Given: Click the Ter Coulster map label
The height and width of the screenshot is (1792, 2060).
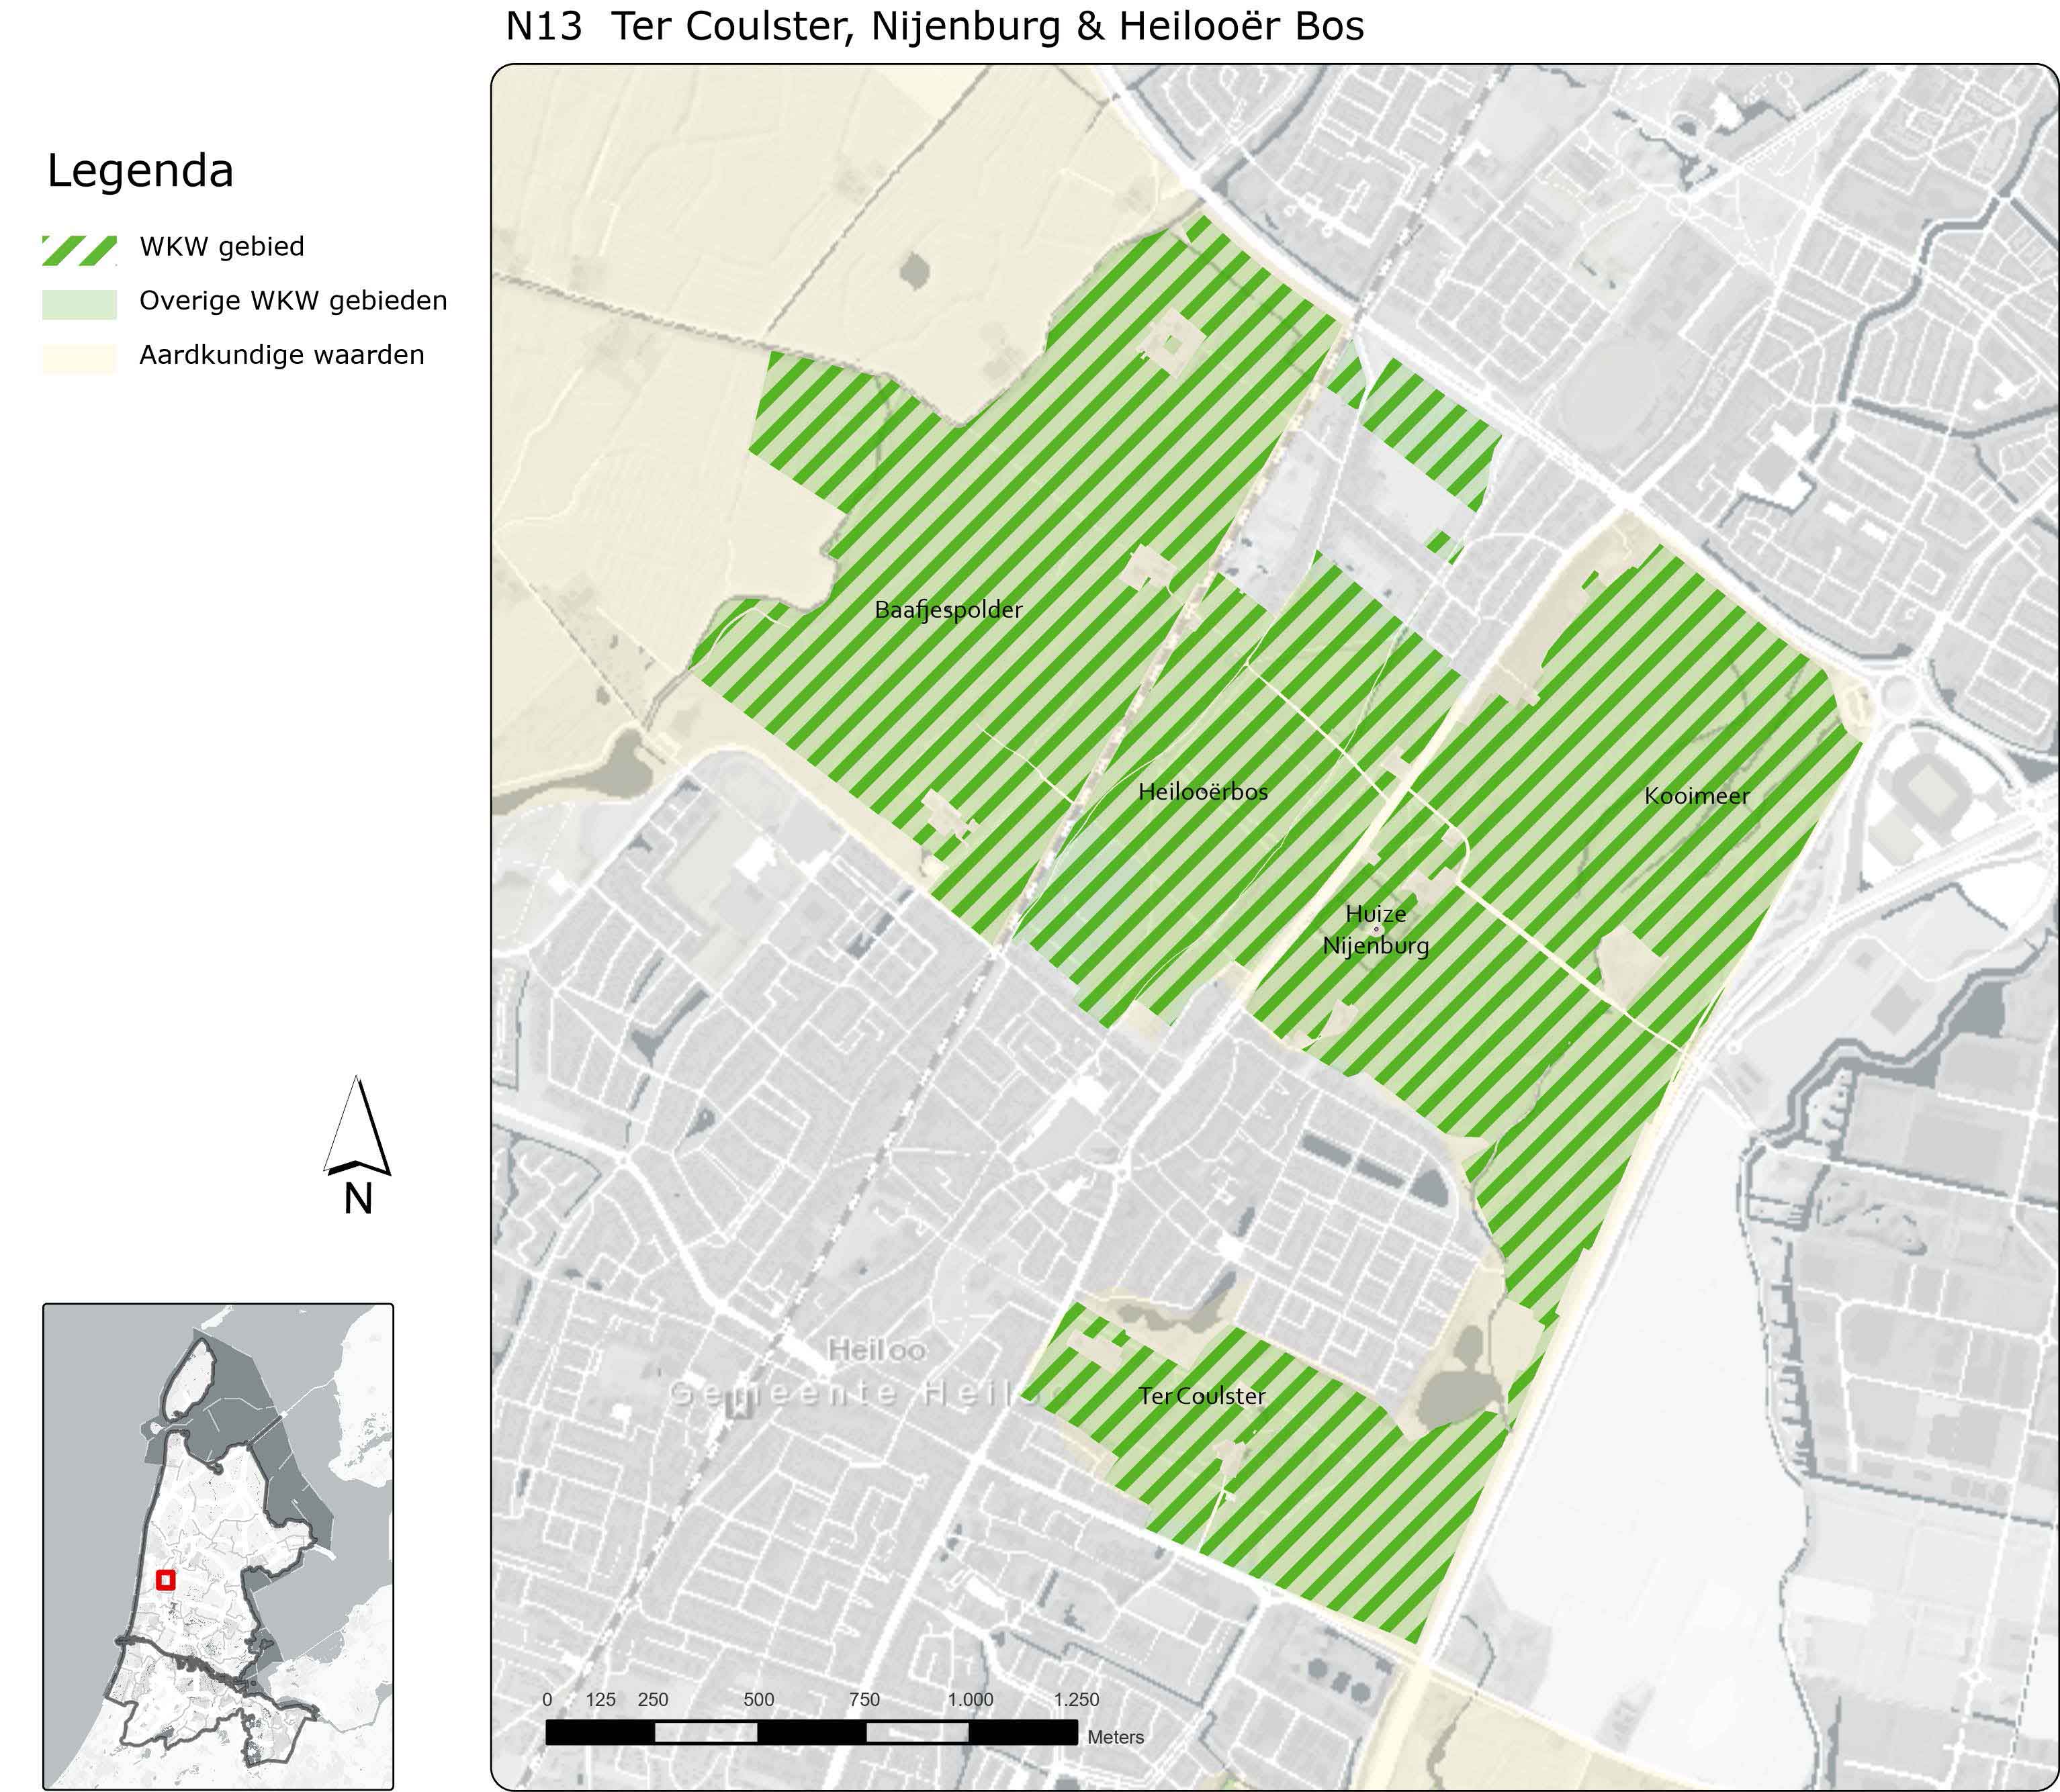Looking at the screenshot, I should (x=1202, y=1396).
